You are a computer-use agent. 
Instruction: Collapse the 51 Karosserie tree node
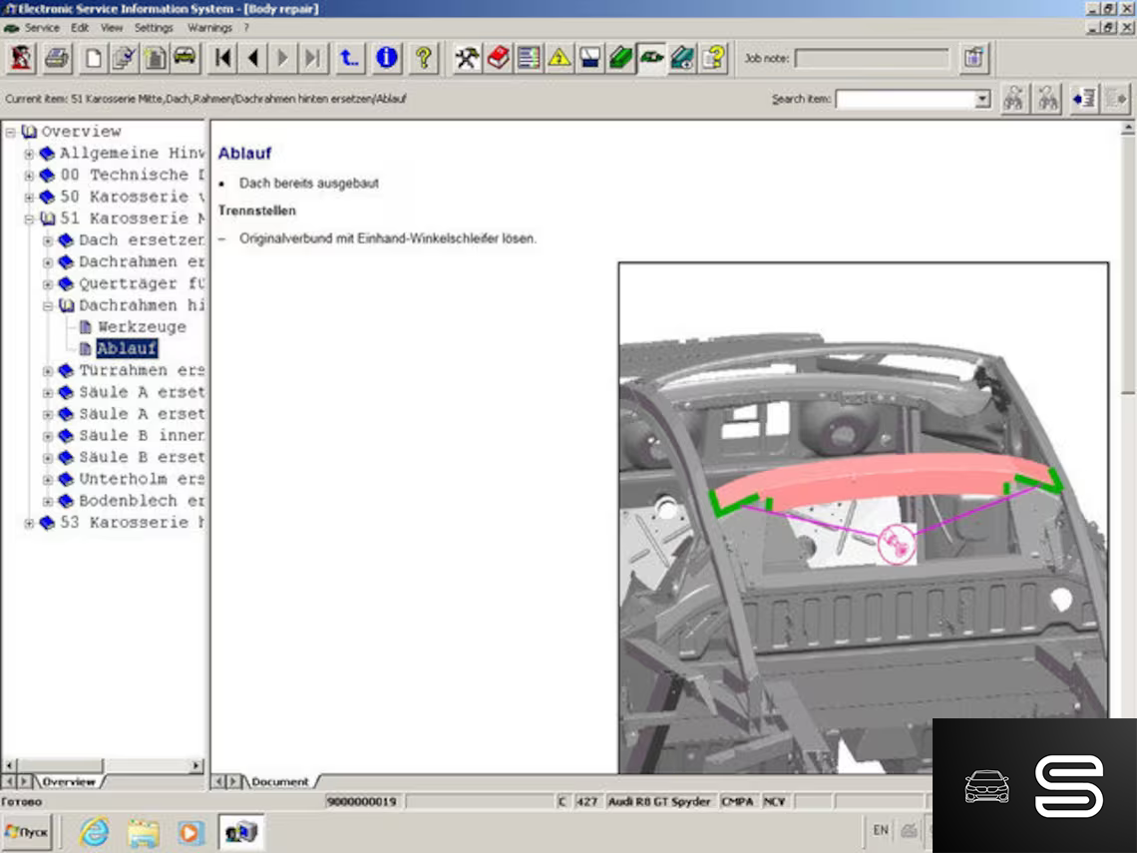click(29, 218)
